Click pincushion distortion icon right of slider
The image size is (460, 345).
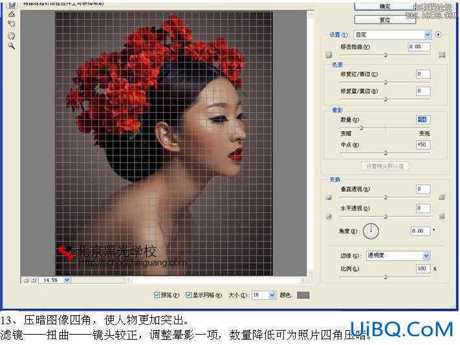click(442, 55)
